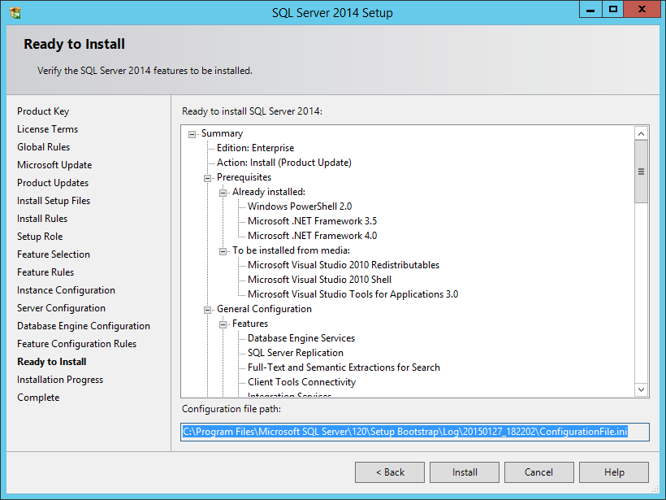666x500 pixels.
Task: Collapse the To be installed from media node
Action: pyautogui.click(x=222, y=250)
